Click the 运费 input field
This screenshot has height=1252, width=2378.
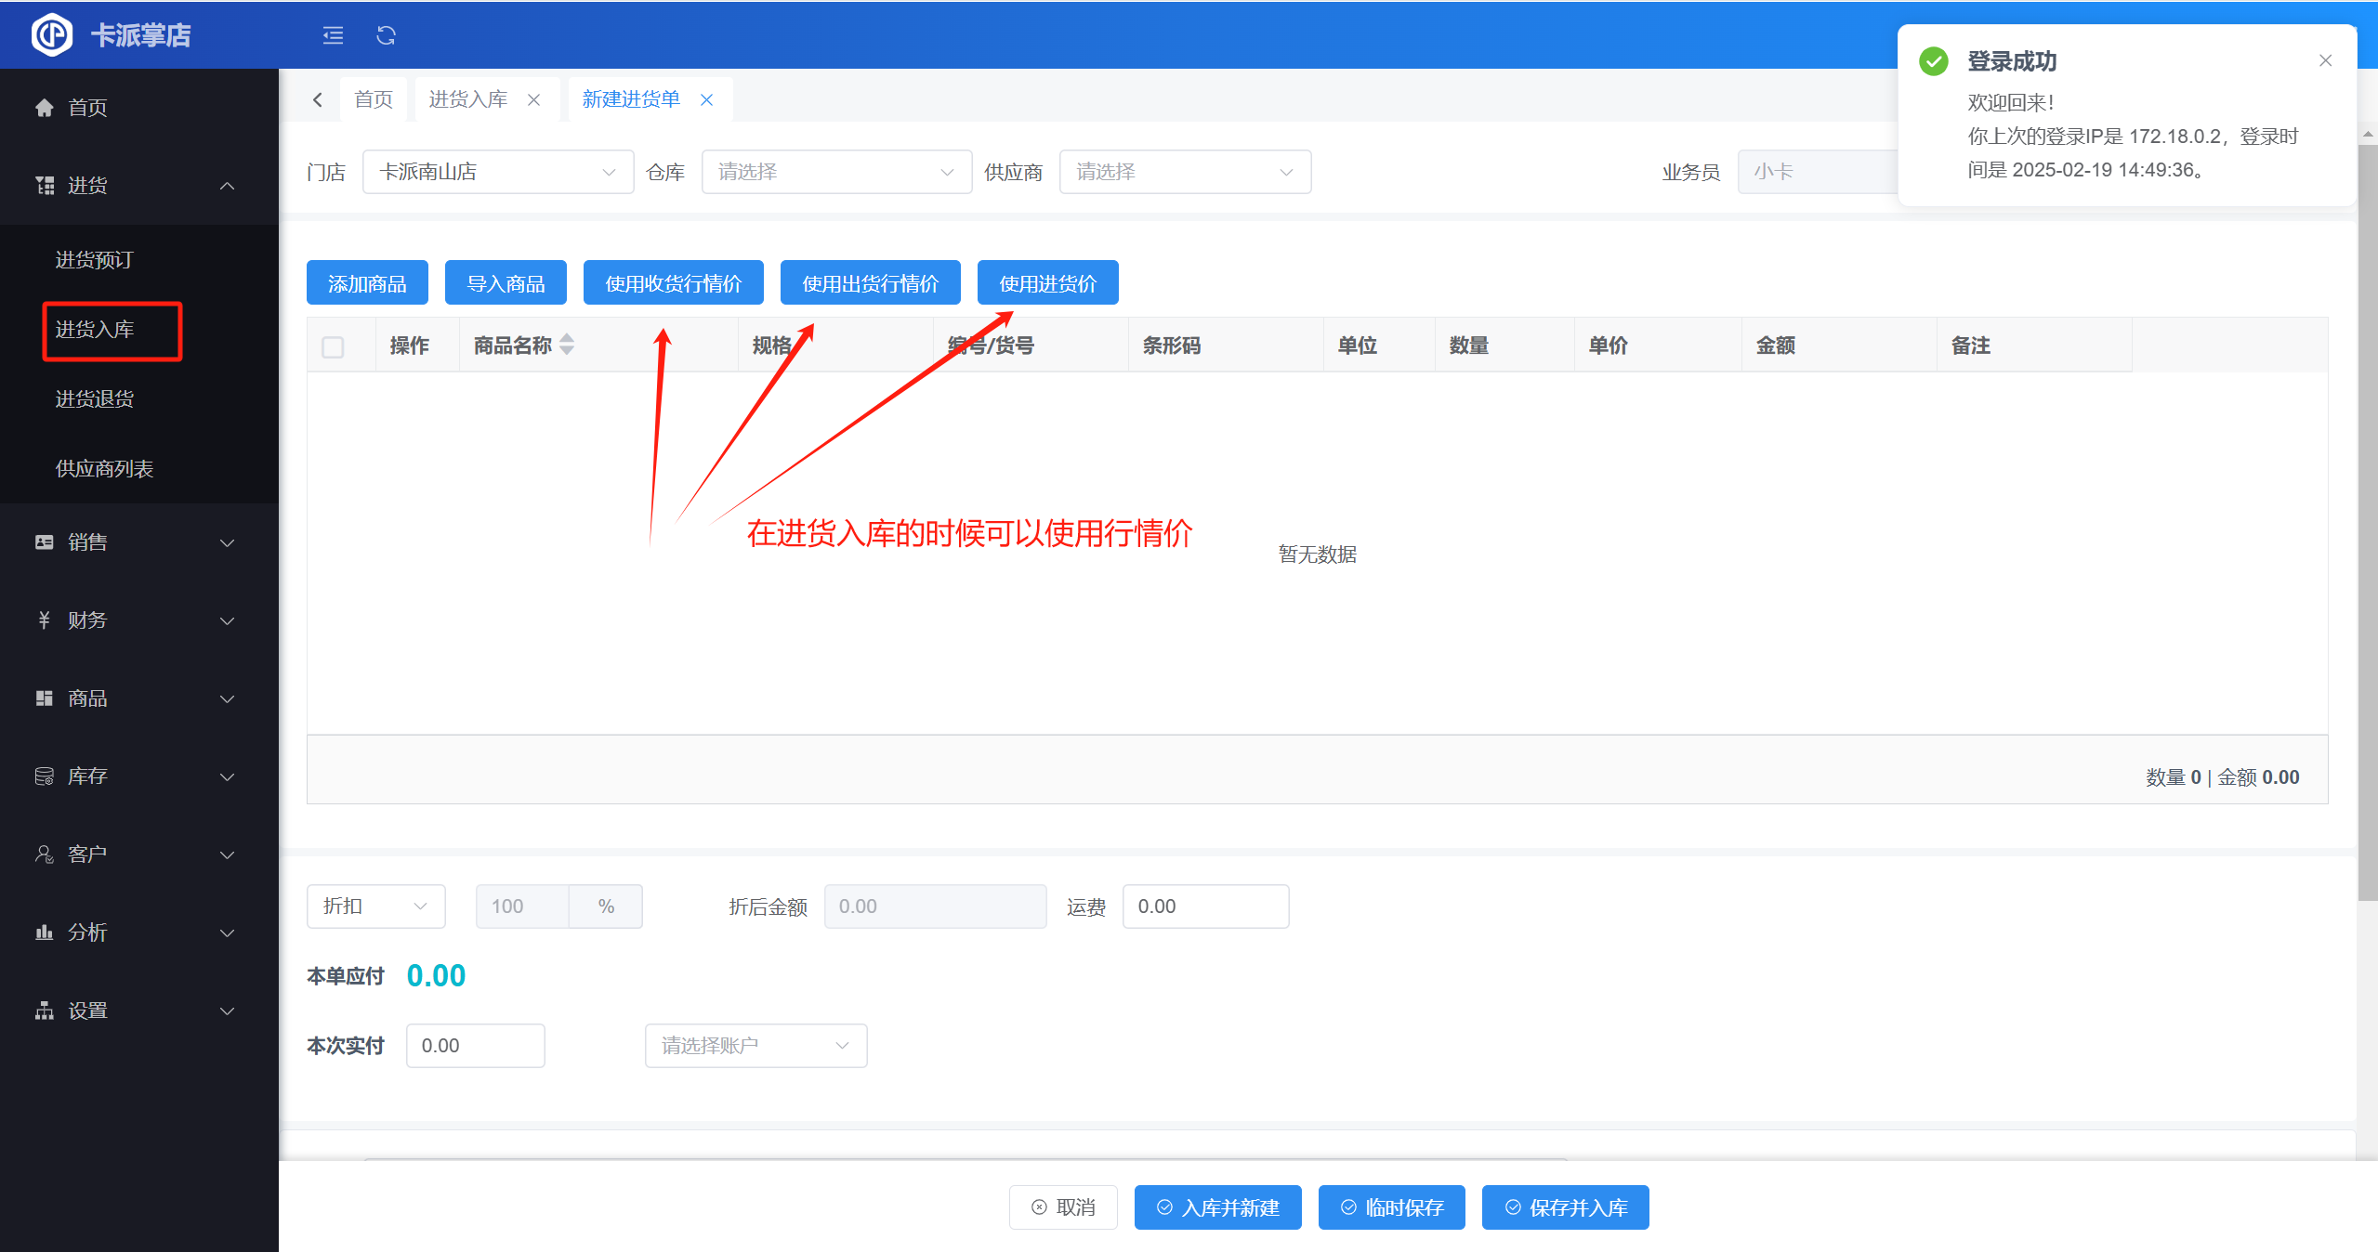tap(1204, 906)
